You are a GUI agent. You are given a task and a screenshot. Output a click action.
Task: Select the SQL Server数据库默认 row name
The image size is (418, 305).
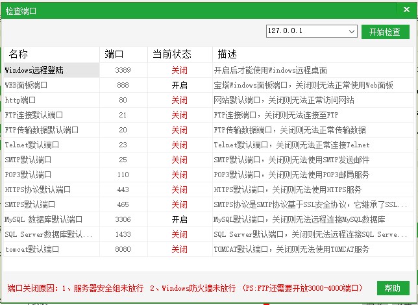(x=49, y=235)
